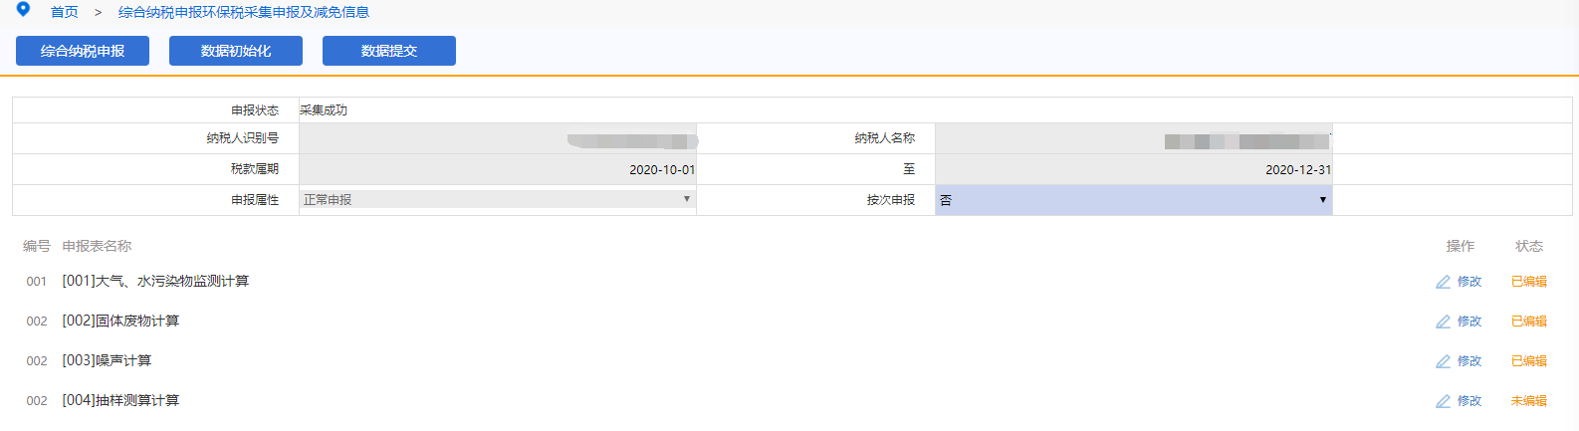Submit data with 数据提交 button
The image size is (1579, 431).
pos(389,51)
